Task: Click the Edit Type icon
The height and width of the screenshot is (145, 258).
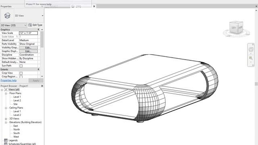Action: click(x=30, y=25)
